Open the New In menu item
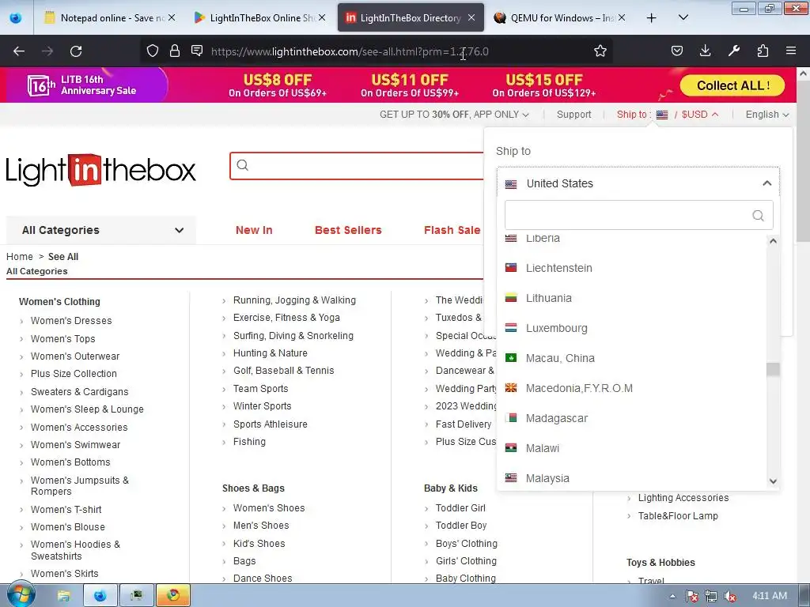Image resolution: width=810 pixels, height=607 pixels. (254, 230)
